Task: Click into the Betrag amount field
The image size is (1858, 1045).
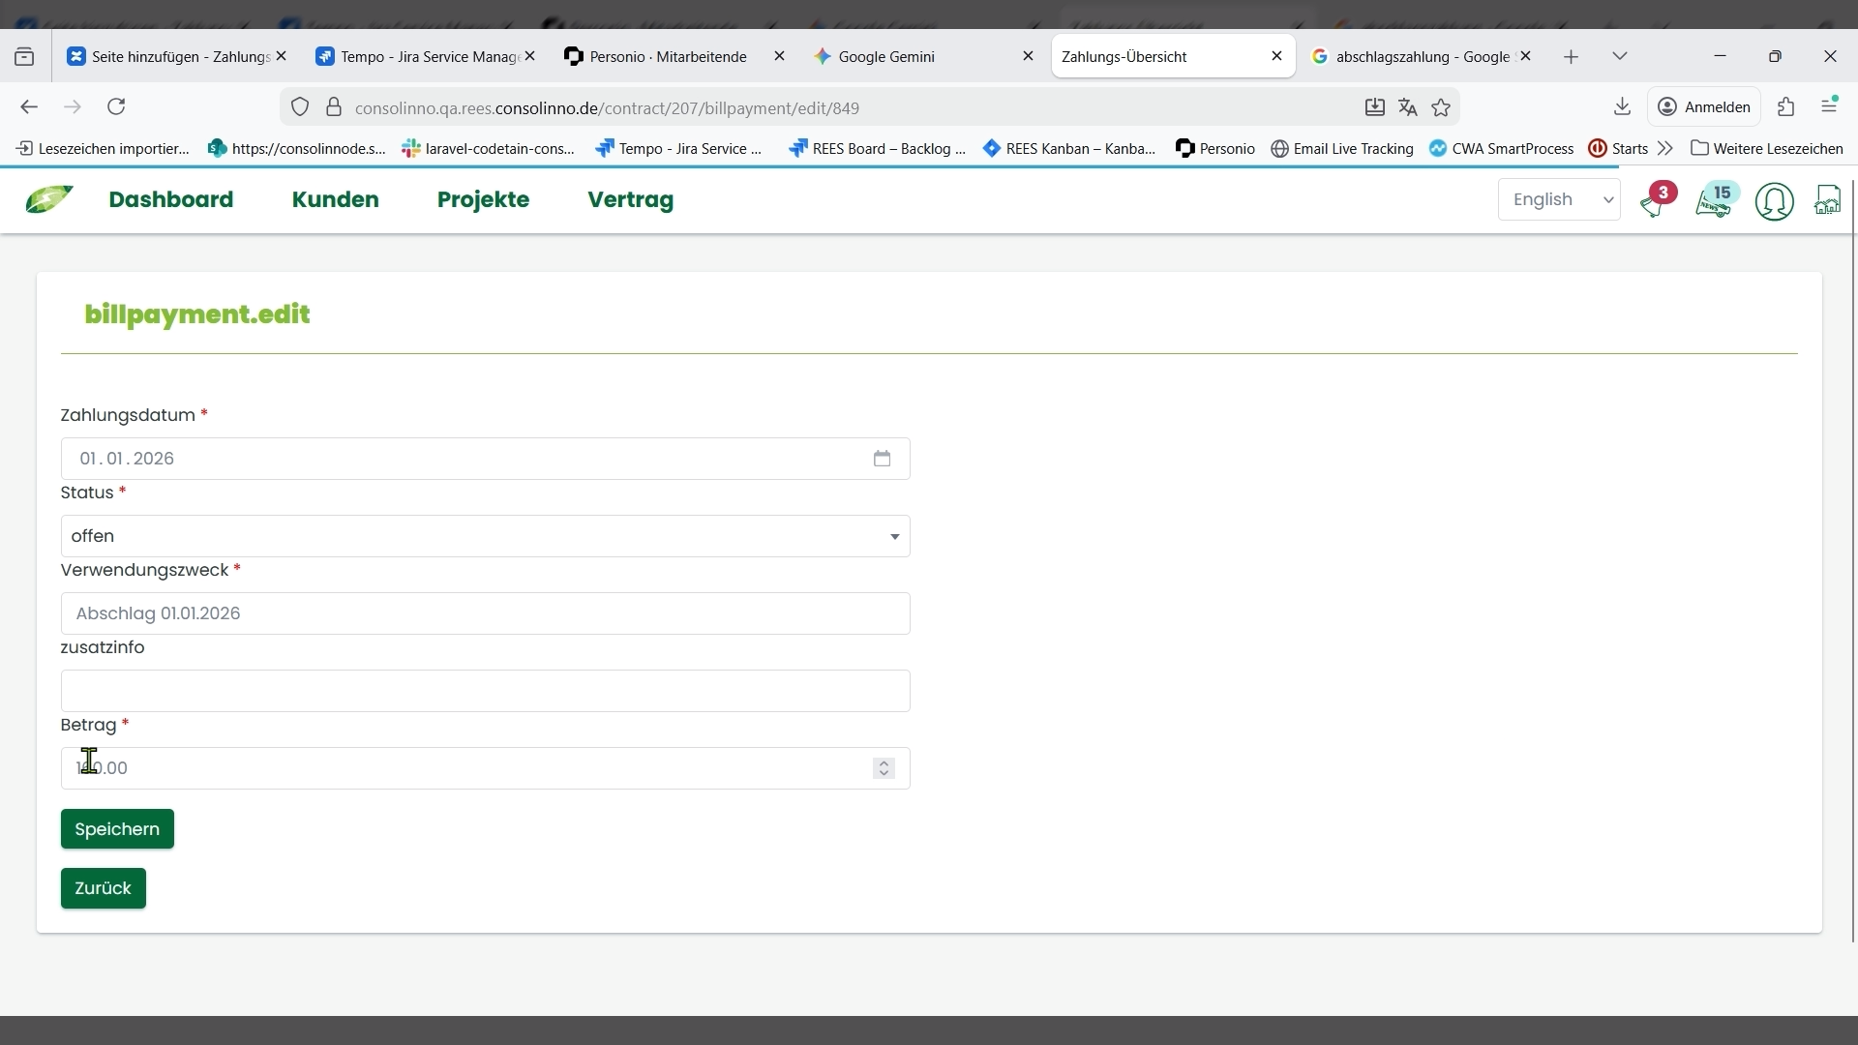Action: 485,768
